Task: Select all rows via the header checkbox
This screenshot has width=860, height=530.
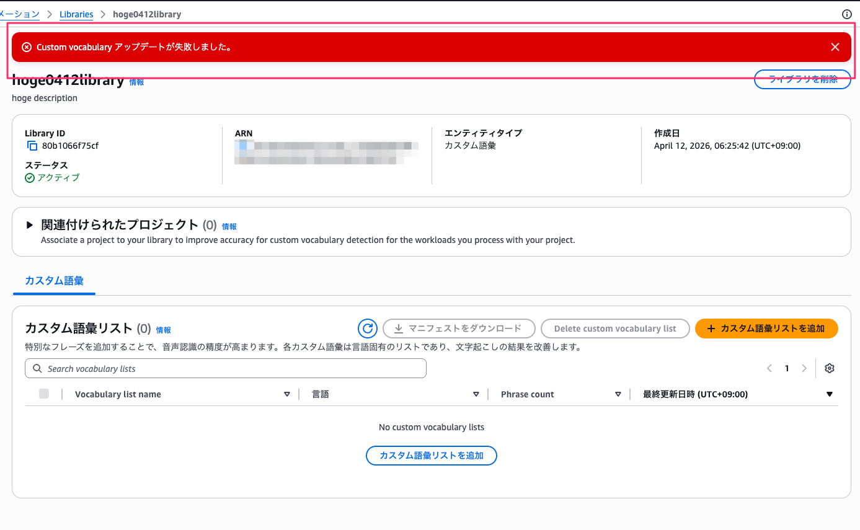Action: (x=43, y=394)
